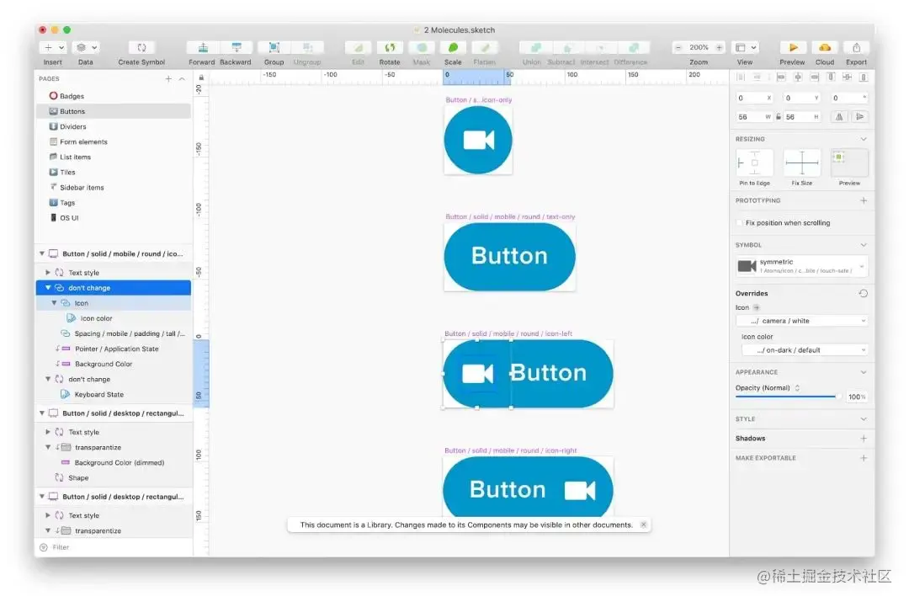The image size is (909, 602).
Task: Click the Export toolbar icon
Action: [x=856, y=47]
